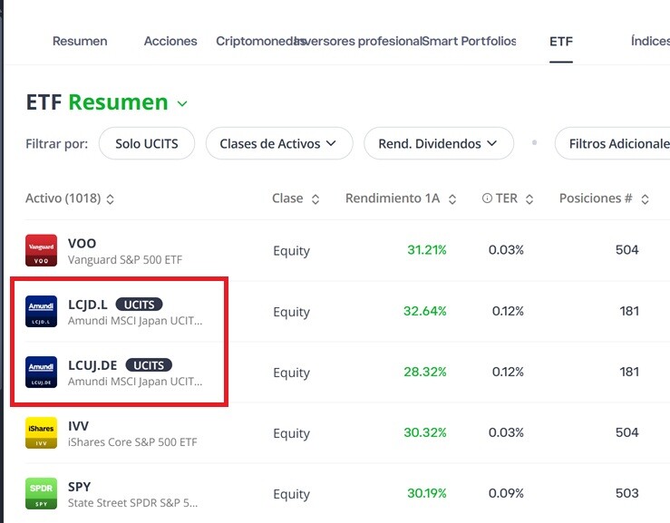This screenshot has width=670, height=523.
Task: Click the iShares Core S&P 500 ETF name
Action: tap(132, 441)
